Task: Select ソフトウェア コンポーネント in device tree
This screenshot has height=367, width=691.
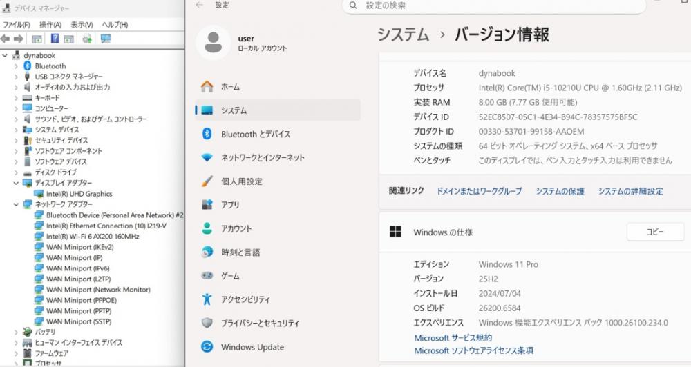Action: (68, 151)
